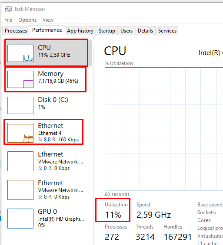This screenshot has width=223, height=245.
Task: Switch to the App history tab
Action: tap(80, 31)
